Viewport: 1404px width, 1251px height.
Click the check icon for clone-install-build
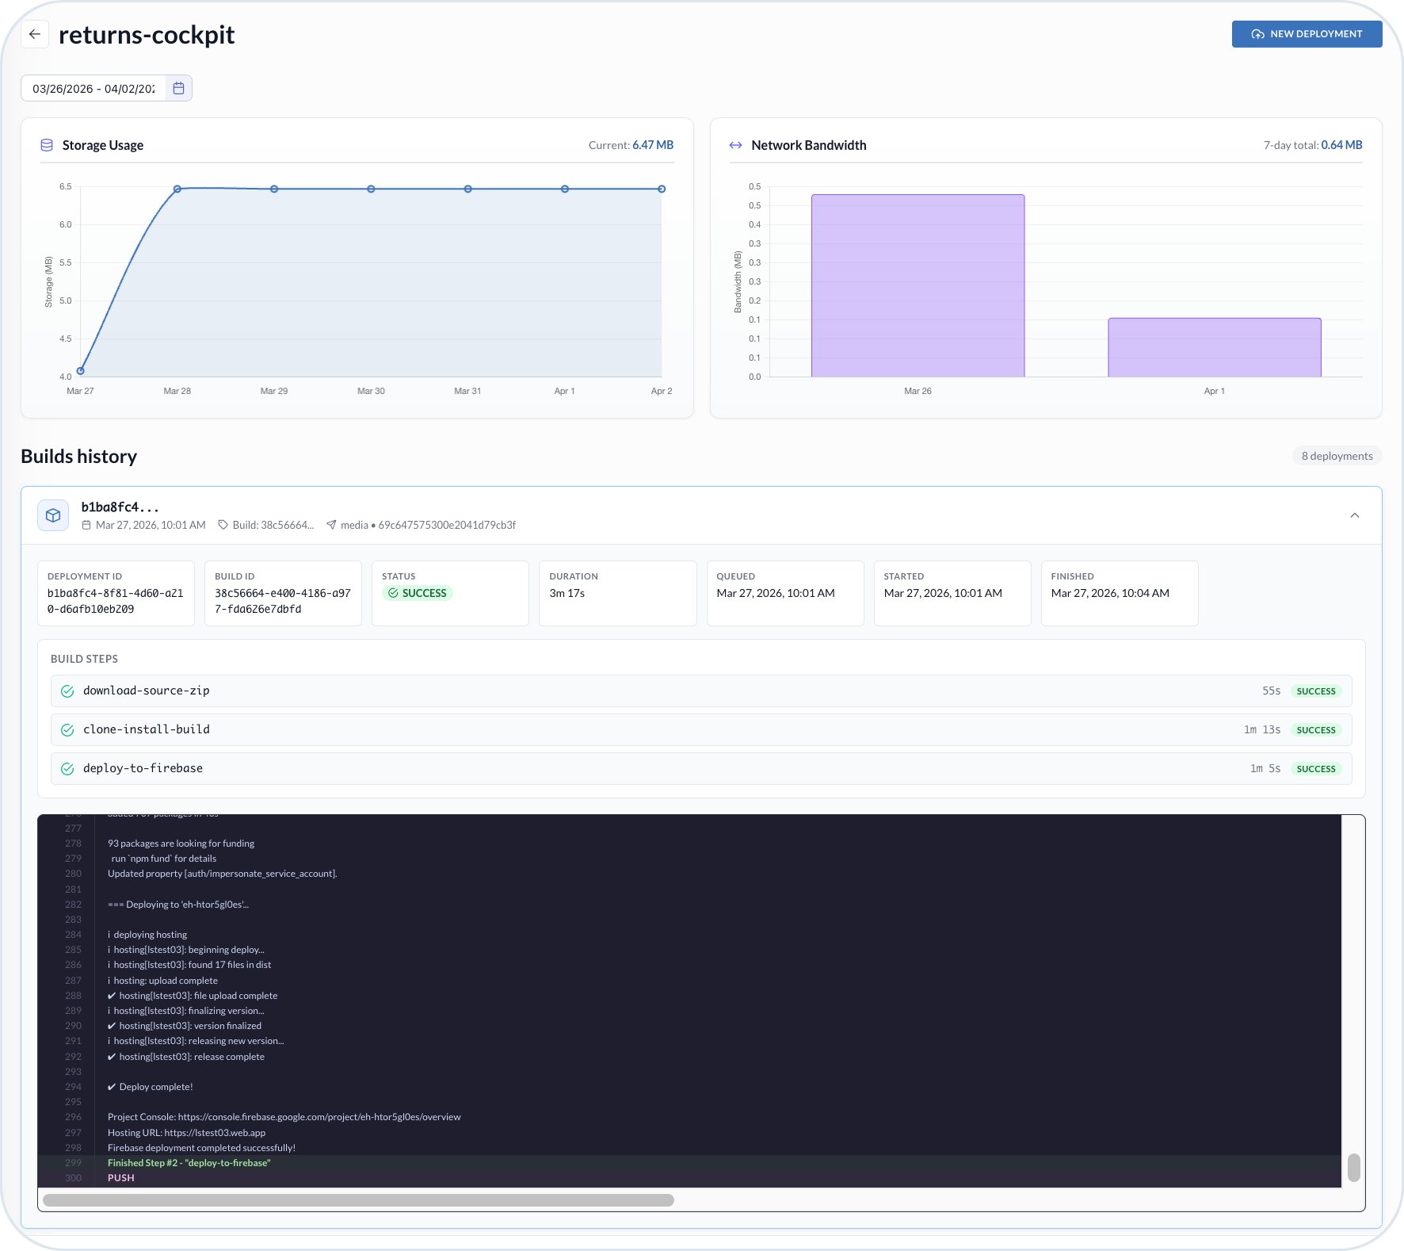(67, 730)
